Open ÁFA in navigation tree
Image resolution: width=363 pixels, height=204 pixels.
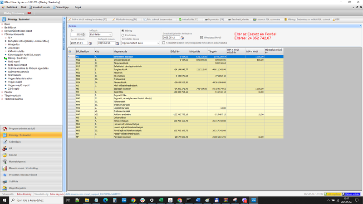coord(10,38)
